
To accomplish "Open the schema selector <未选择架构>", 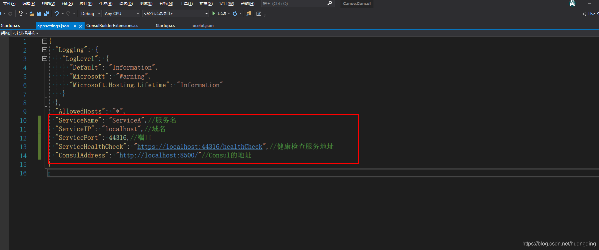I will [x=26, y=33].
